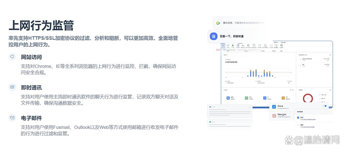The width and height of the screenshot is (346, 152).
Task: Click the Baidu paw logo icon
Action: click(x=214, y=36)
